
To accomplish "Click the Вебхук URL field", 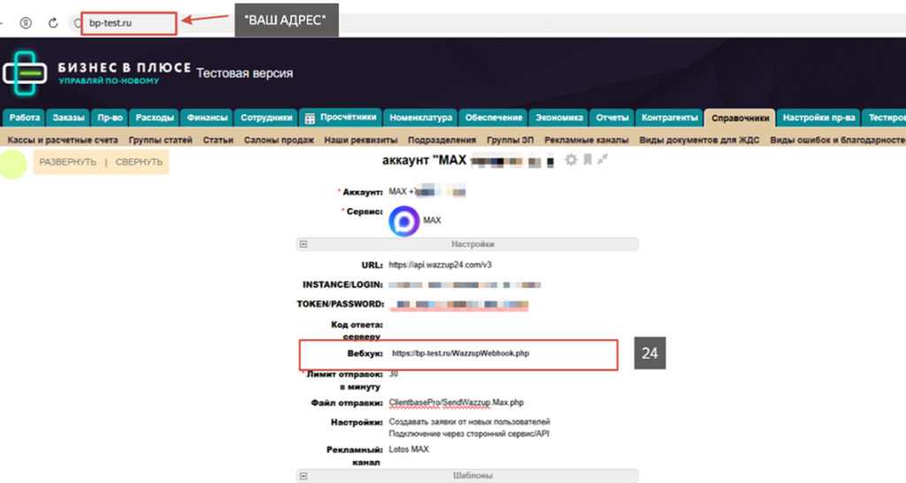I will coord(460,354).
